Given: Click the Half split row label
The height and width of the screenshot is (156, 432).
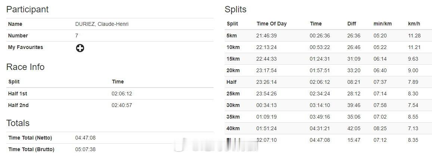Looking at the screenshot, I should pos(231,82).
